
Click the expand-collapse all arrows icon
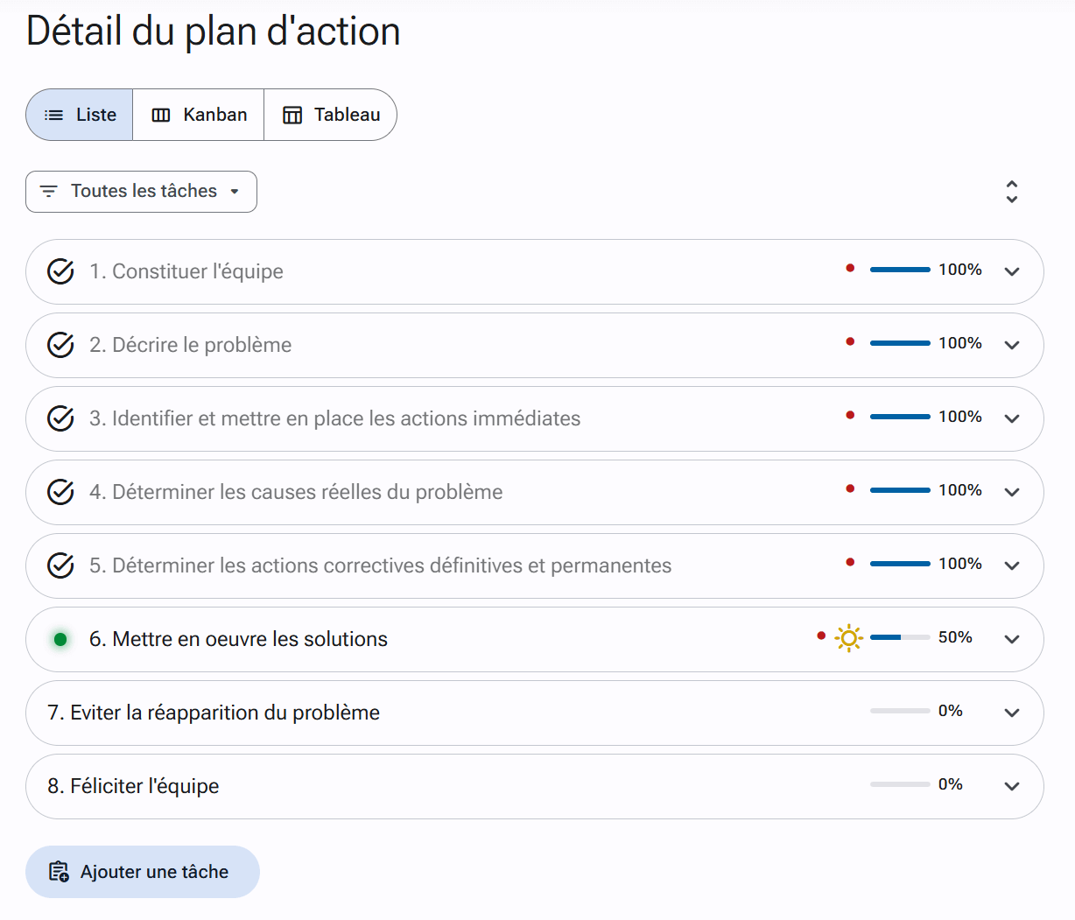coord(1012,192)
